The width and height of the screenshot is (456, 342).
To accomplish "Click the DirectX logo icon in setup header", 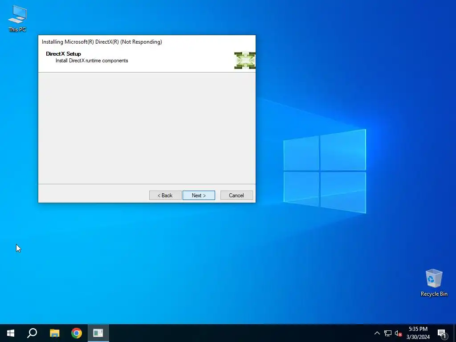I will point(245,61).
